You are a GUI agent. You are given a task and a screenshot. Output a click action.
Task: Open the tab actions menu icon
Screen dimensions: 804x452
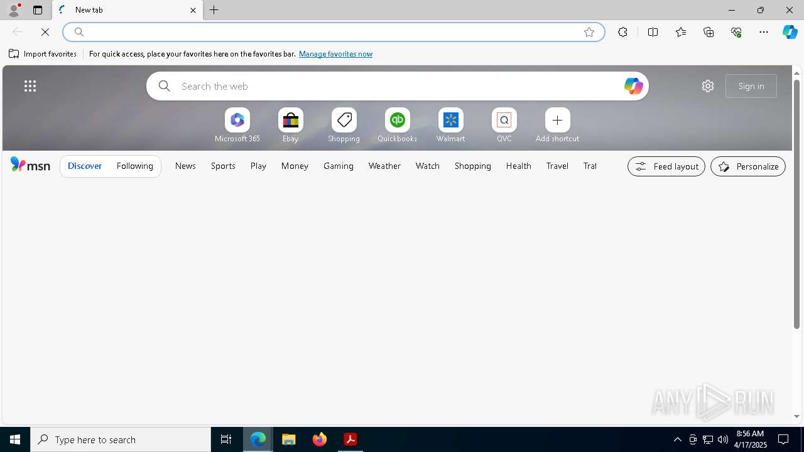point(38,10)
